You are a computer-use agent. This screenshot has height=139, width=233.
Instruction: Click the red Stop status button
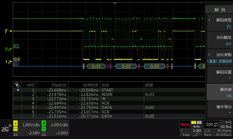185,125
